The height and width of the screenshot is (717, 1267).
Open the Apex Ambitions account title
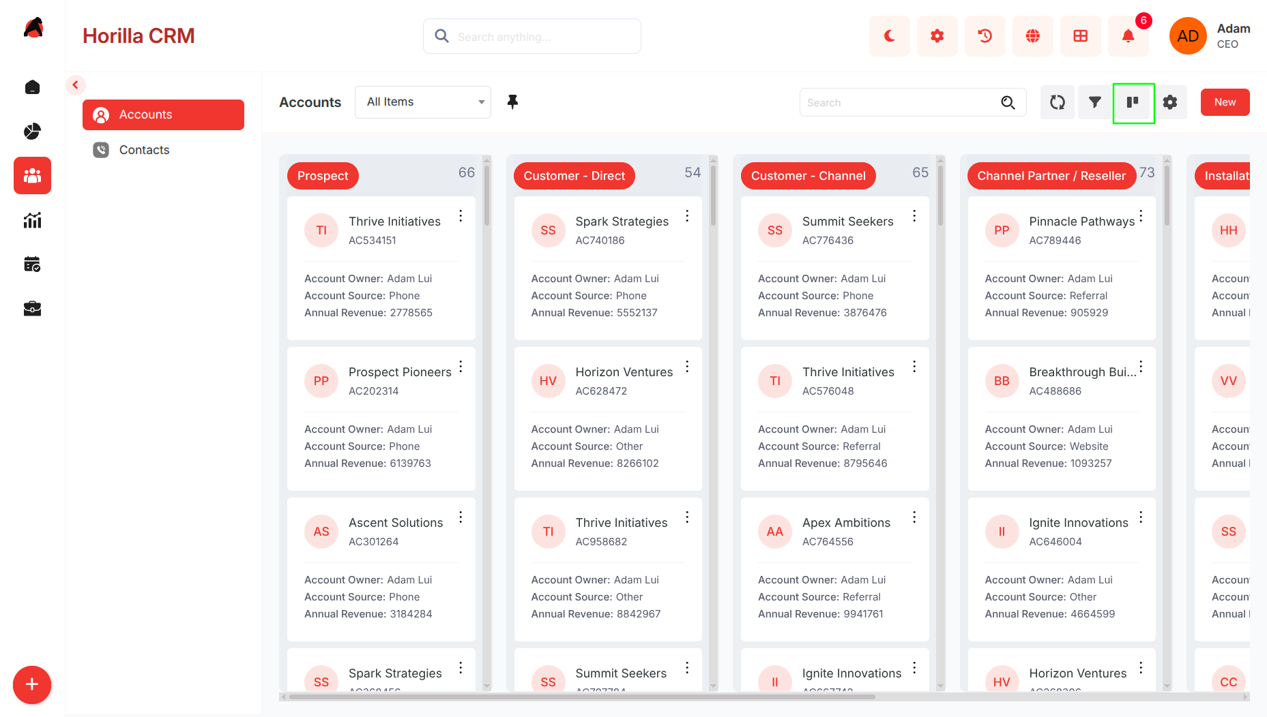point(846,523)
